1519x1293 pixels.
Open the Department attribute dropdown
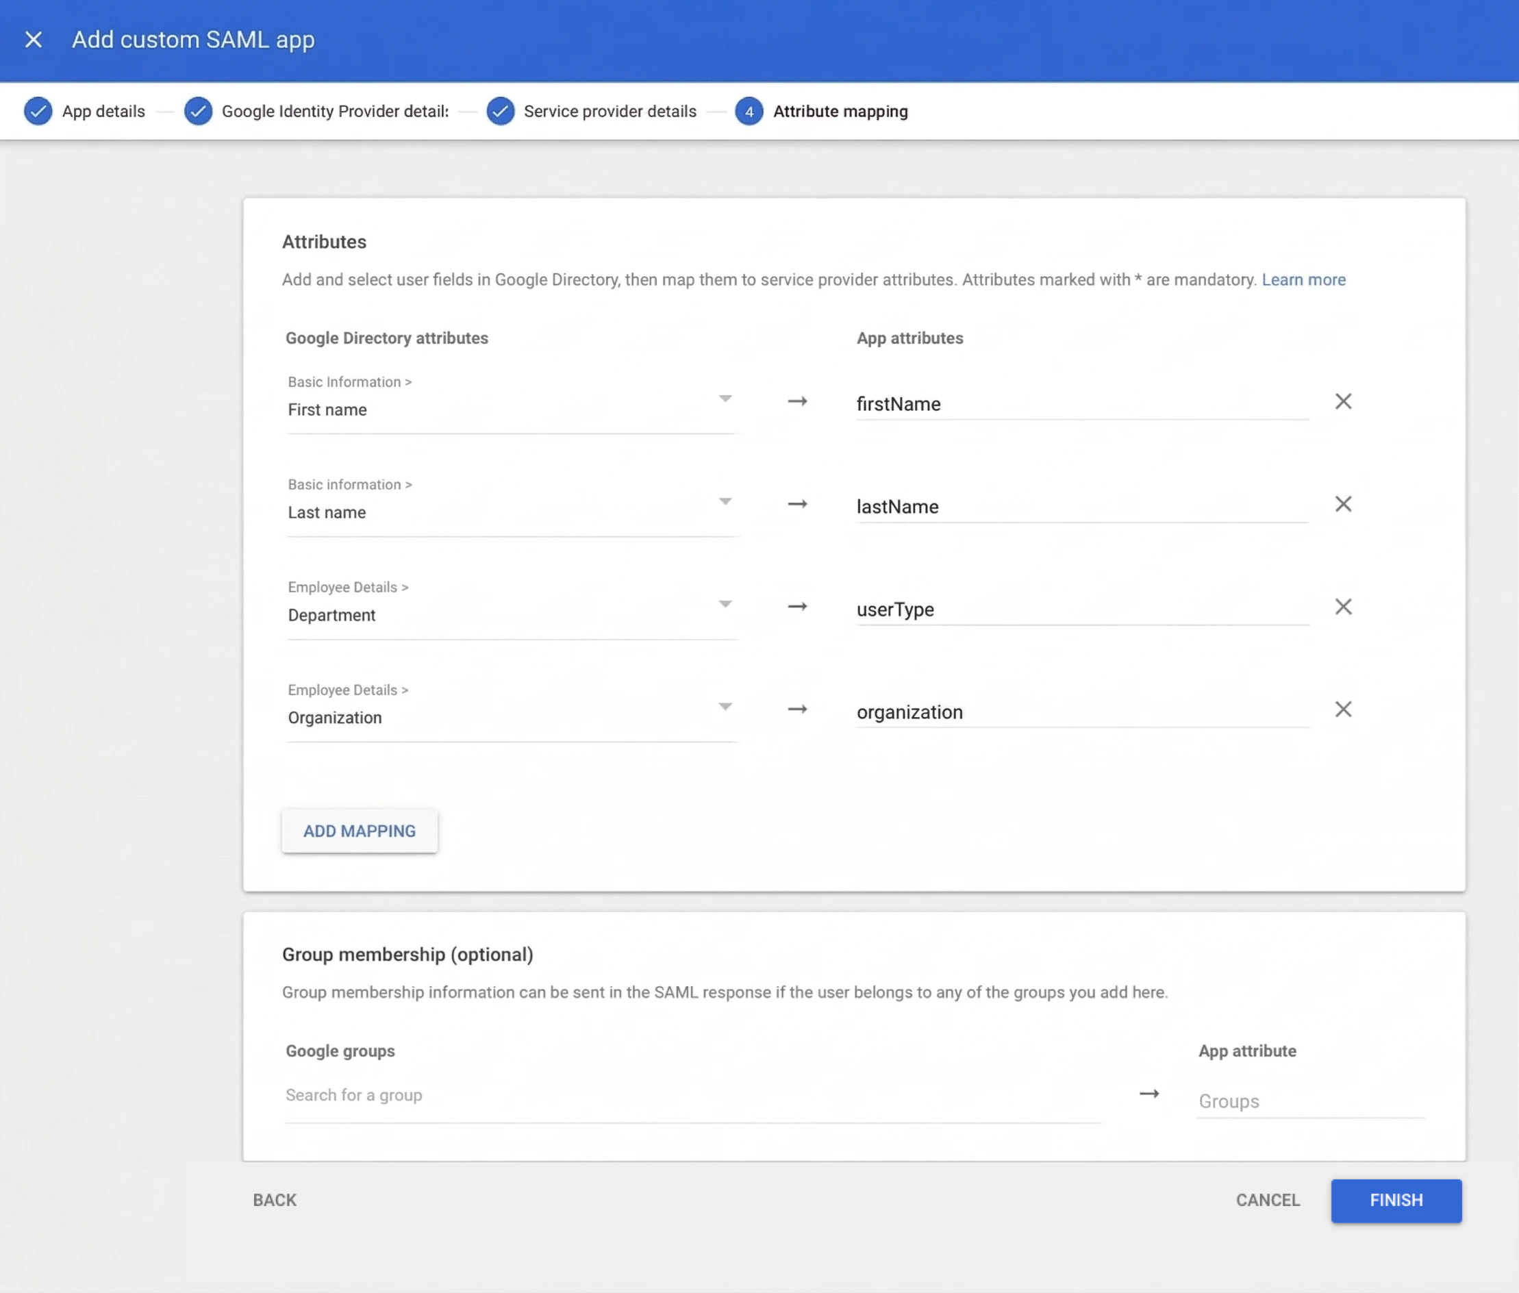(725, 603)
